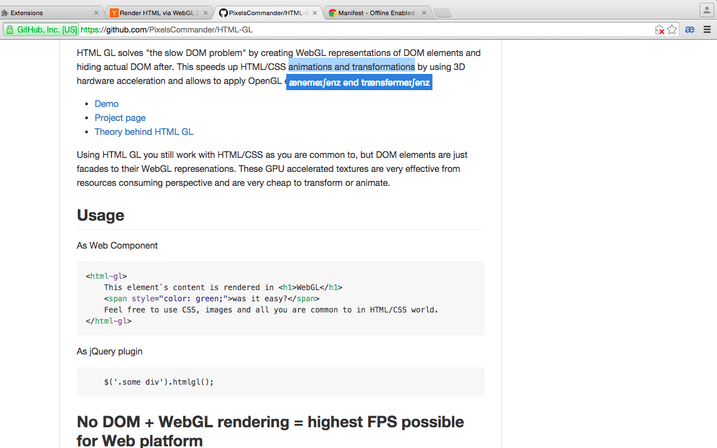Image resolution: width=717 pixels, height=448 pixels.
Task: Close the Manifest - Offline Enabled tab
Action: coord(424,13)
